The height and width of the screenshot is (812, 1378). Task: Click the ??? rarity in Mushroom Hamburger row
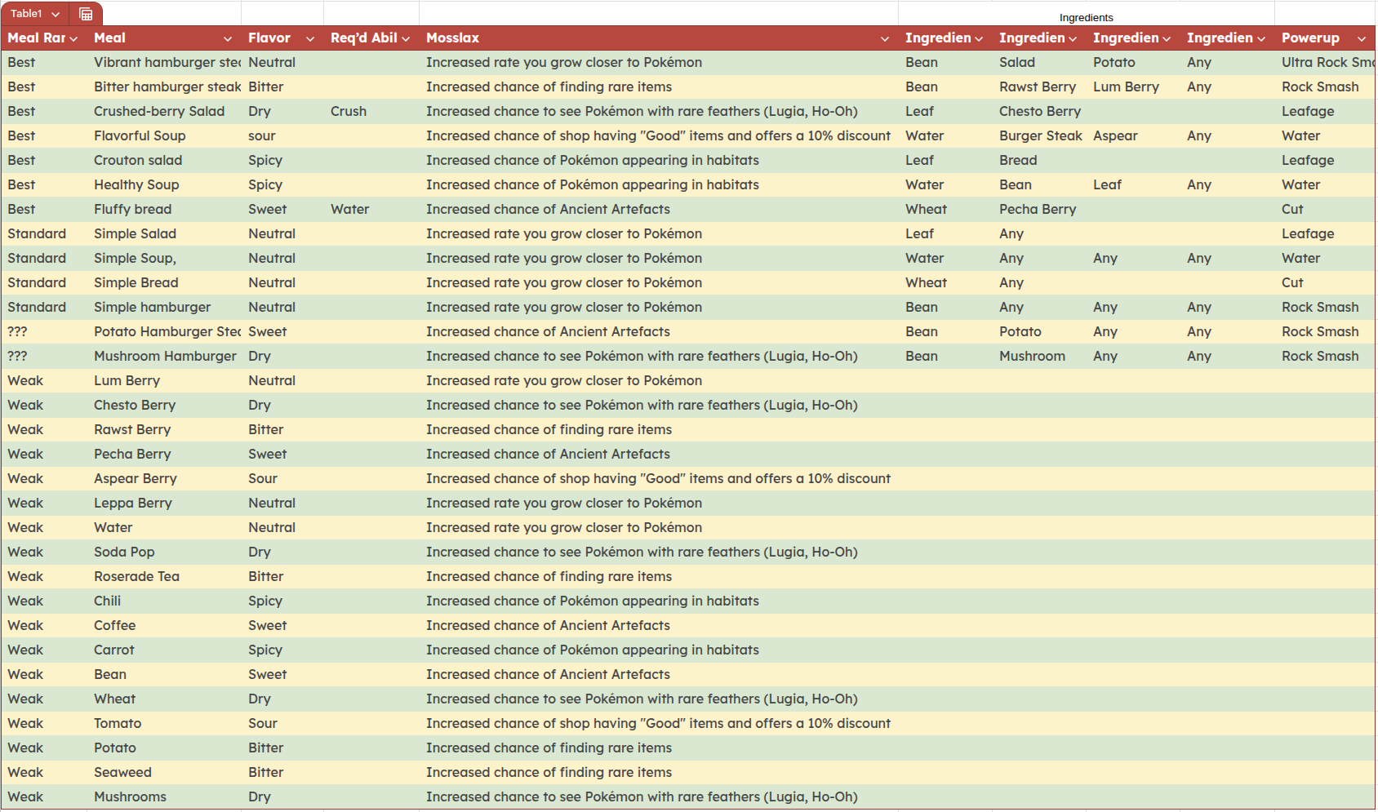tap(44, 356)
